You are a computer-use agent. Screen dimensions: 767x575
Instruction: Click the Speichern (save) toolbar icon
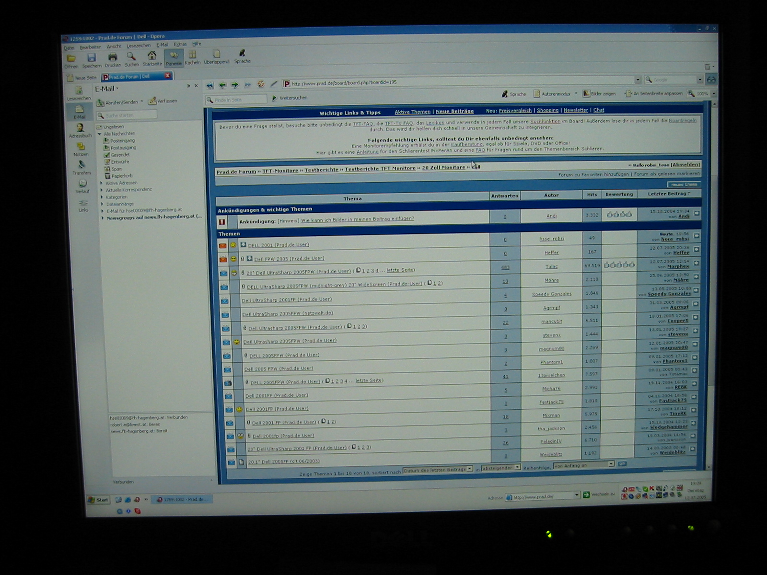92,58
